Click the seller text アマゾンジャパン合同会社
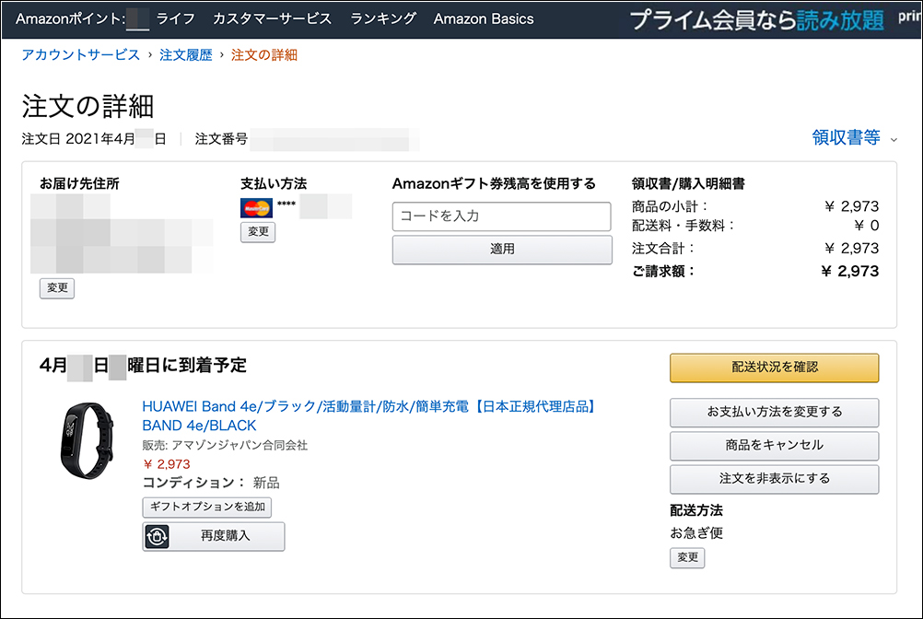The height and width of the screenshot is (619, 923). 240,446
